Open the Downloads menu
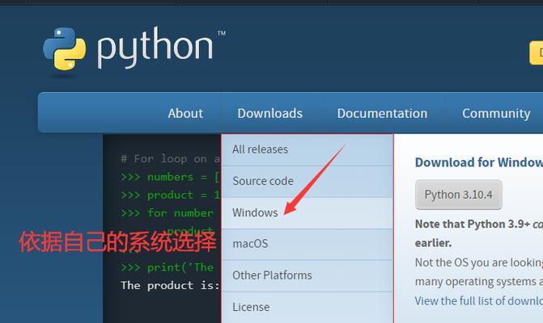This screenshot has width=543, height=323. click(x=270, y=113)
